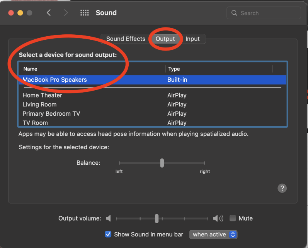Click the high volume speaker icon
Screen dimensions: 308x248
218,218
